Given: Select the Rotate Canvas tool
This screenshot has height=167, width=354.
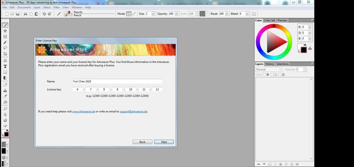Looking at the screenshot, I should click(x=5, y=120).
